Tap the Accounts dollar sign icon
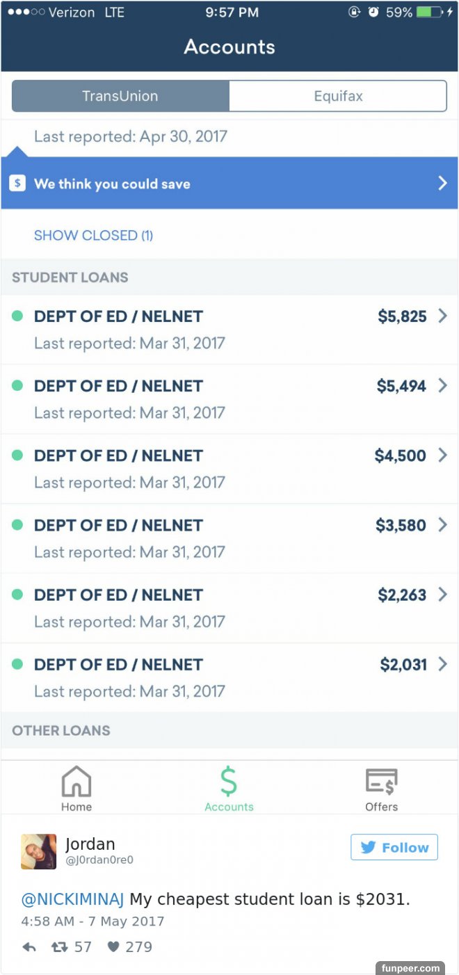459x975 pixels. coord(229,782)
